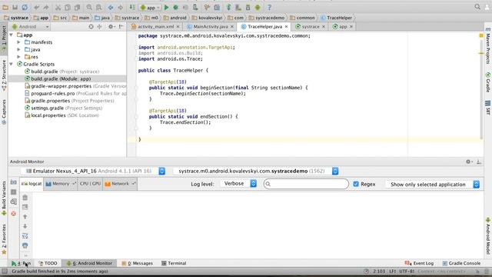Screen dimensions: 492x277
Task: Open the Verbose log level dropdown
Action: 238,184
